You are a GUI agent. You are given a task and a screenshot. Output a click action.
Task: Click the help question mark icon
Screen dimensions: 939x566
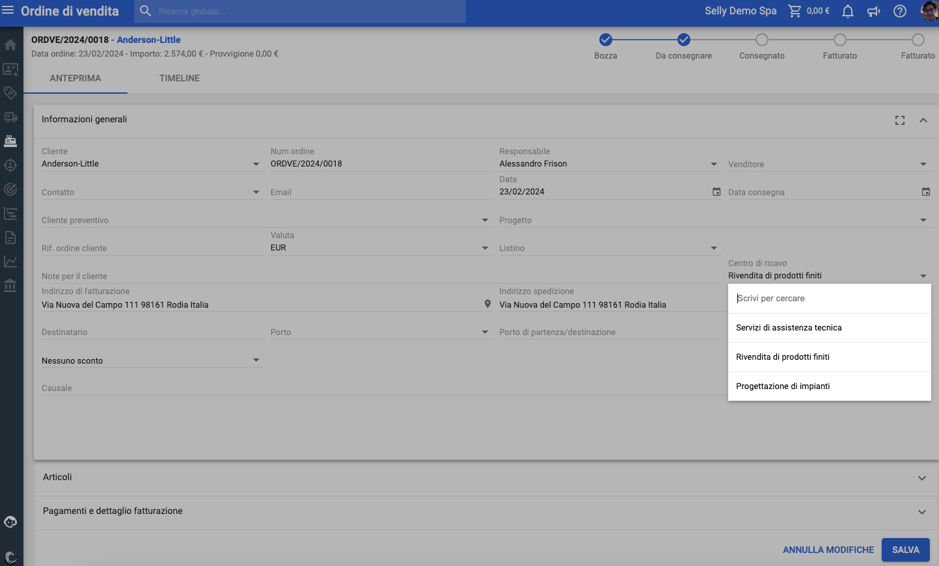(x=899, y=11)
